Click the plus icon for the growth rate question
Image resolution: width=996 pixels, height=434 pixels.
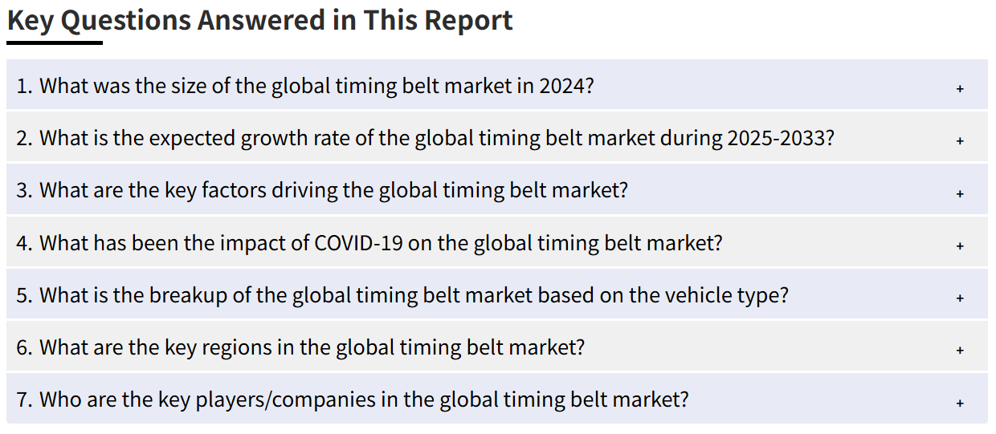tap(960, 140)
